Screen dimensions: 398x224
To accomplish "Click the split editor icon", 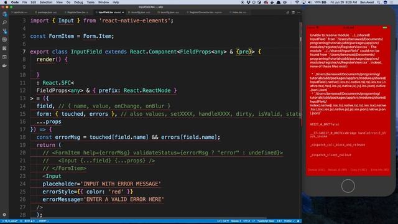I will (293, 12).
